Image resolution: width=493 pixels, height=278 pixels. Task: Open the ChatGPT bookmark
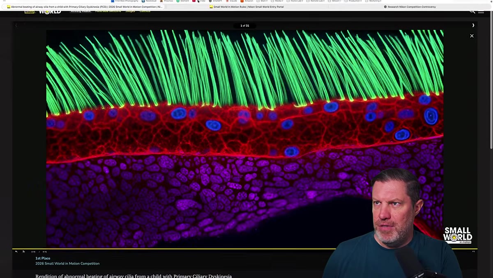coord(215,1)
